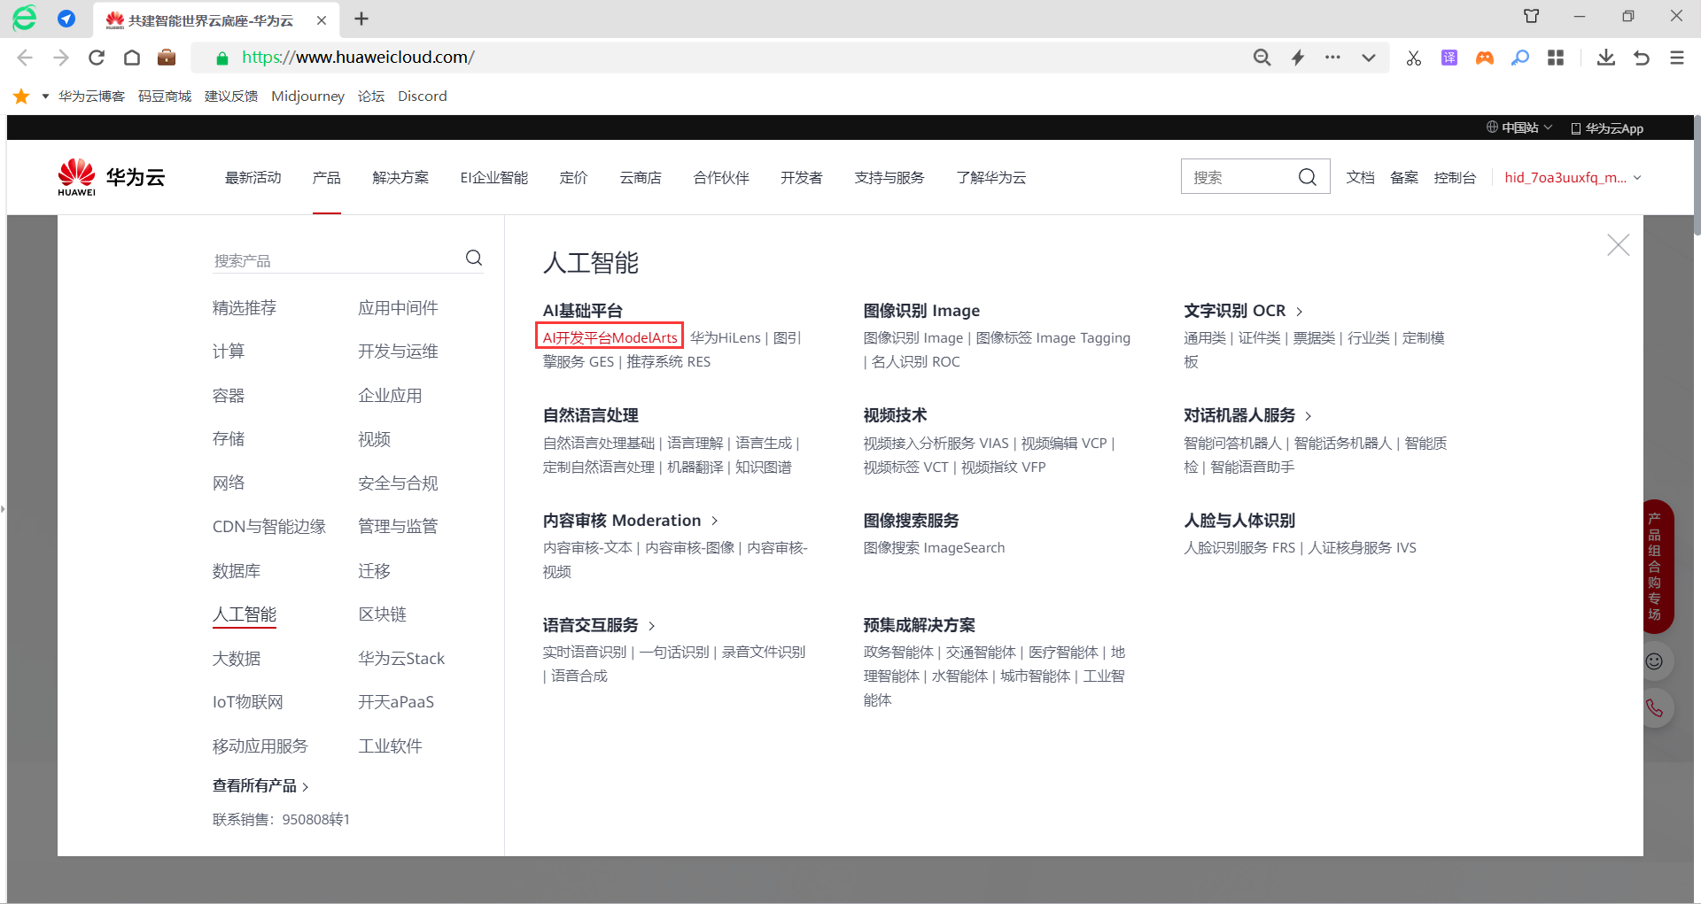
Task: Open the orange game controller icon
Action: (1485, 58)
